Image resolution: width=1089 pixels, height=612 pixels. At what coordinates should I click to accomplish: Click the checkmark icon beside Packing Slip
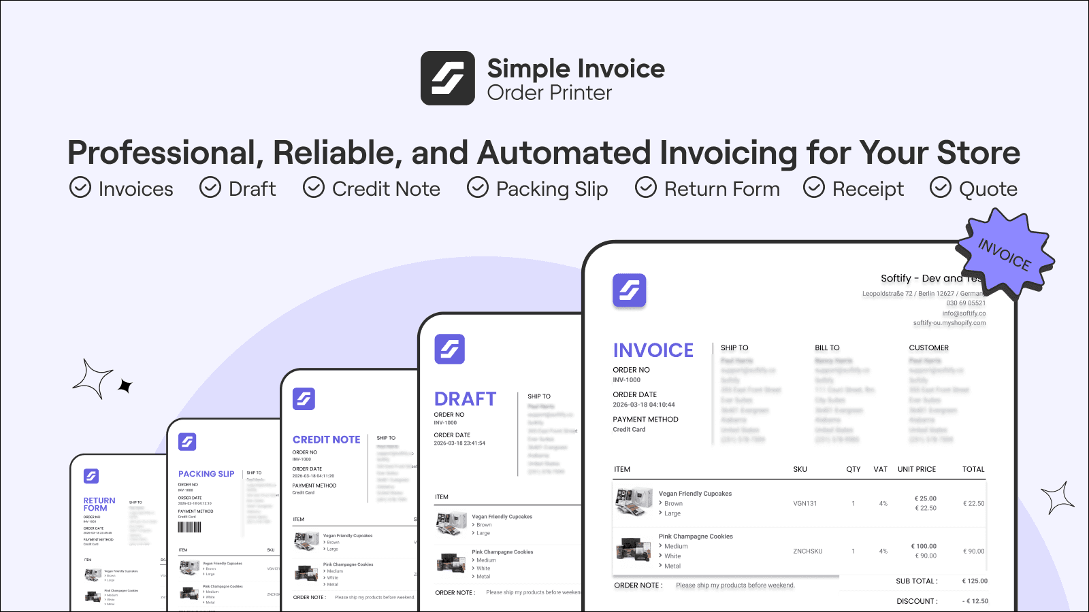pyautogui.click(x=478, y=187)
